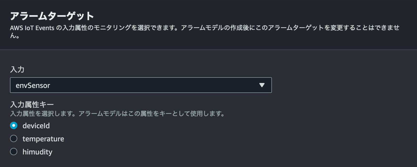The width and height of the screenshot is (417, 167).
Task: Choose the temperature radio button
Action: coord(14,139)
